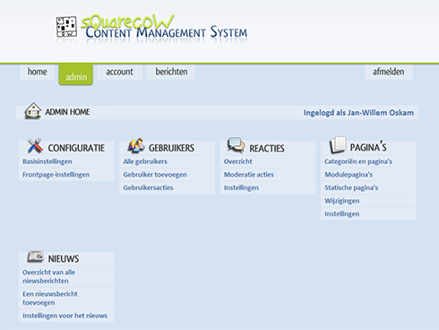
Task: Open Moderatie acties link
Action: 249,175
